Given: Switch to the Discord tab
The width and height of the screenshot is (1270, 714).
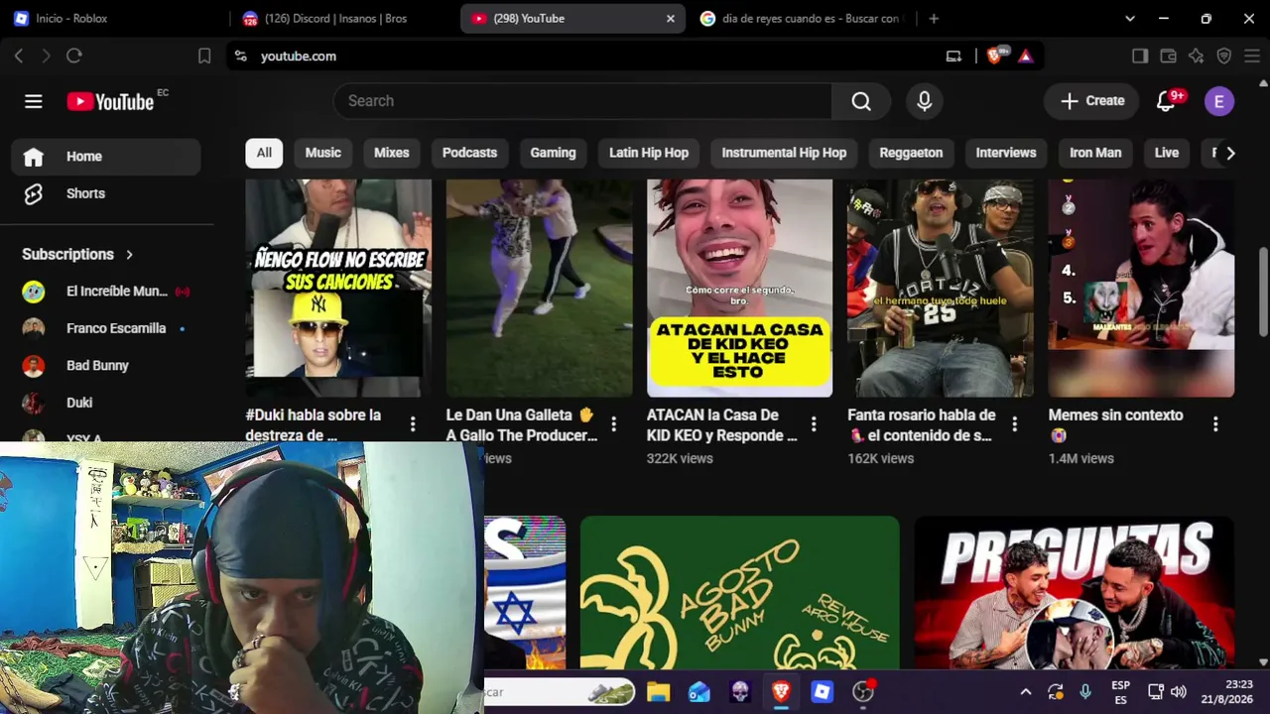Looking at the screenshot, I should (x=345, y=18).
